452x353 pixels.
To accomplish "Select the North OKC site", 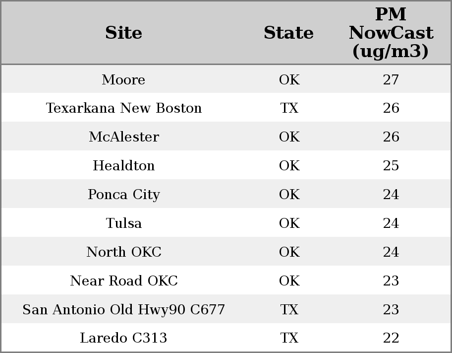I will coord(123,252).
